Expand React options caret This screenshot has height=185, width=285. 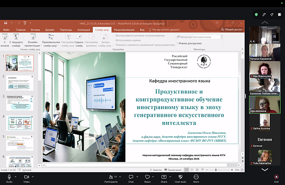153,176
